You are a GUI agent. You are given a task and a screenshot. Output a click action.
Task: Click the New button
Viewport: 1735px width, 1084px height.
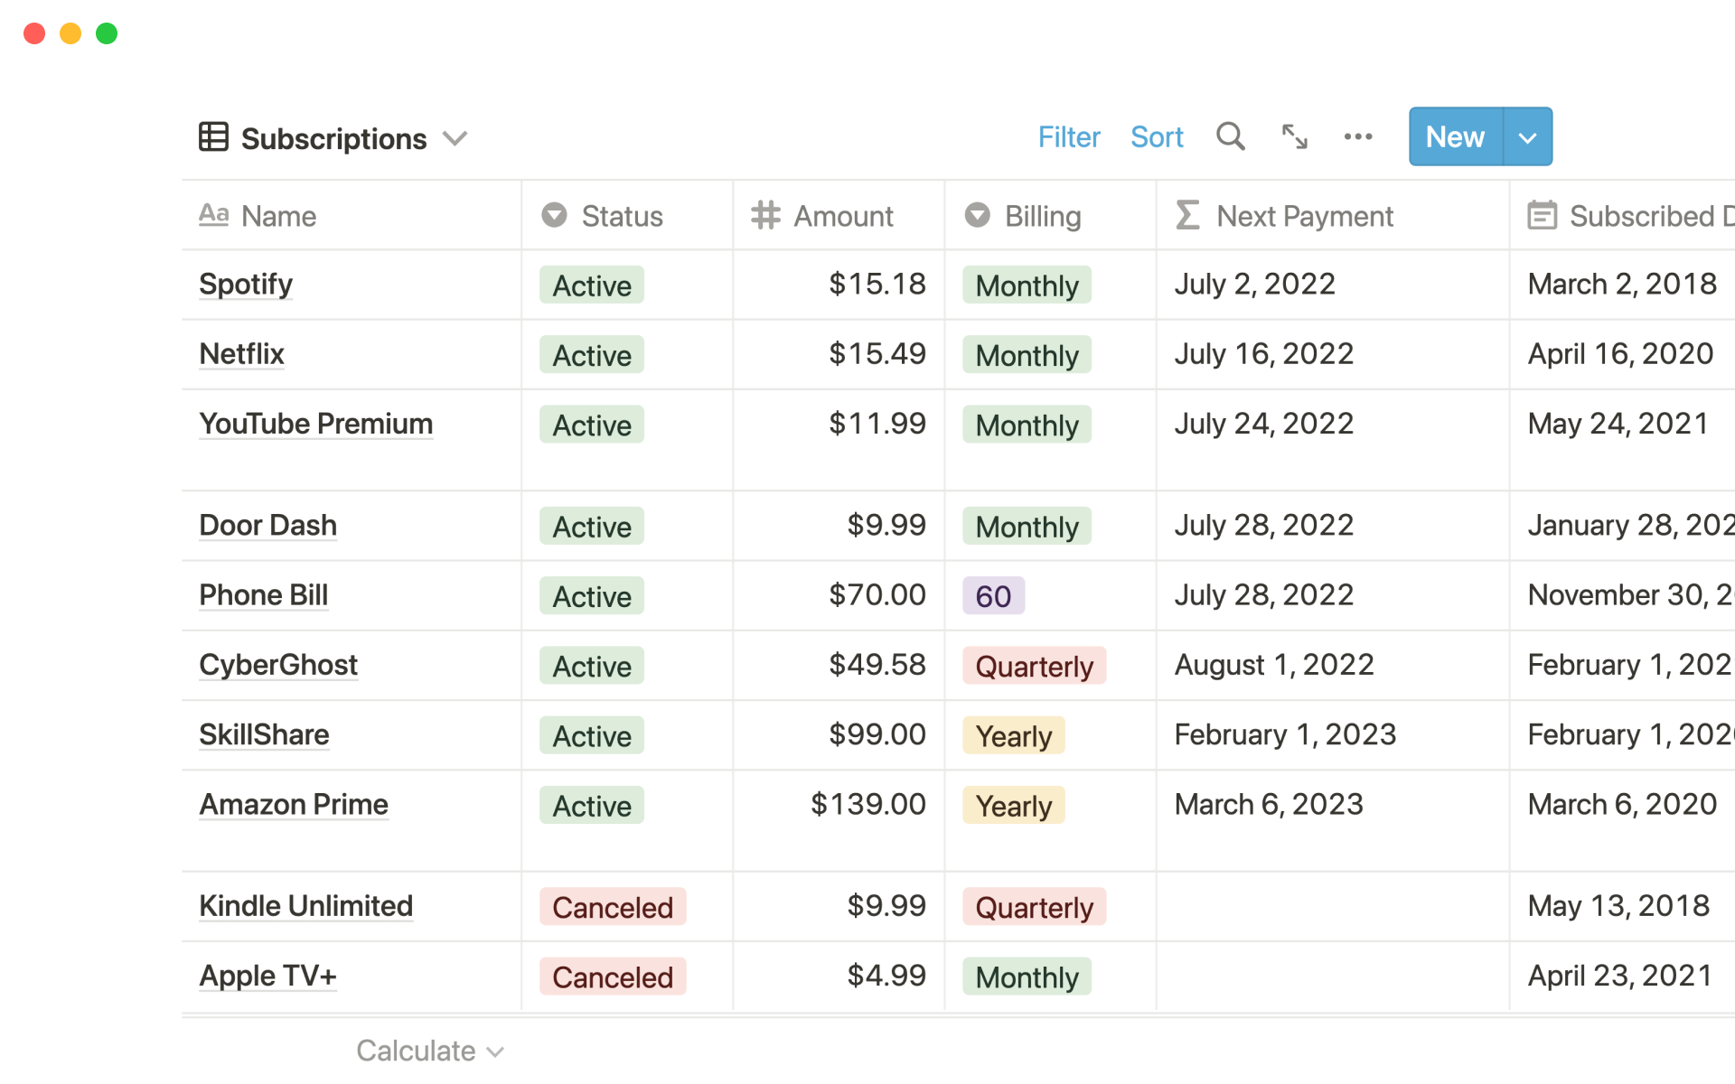pos(1455,137)
